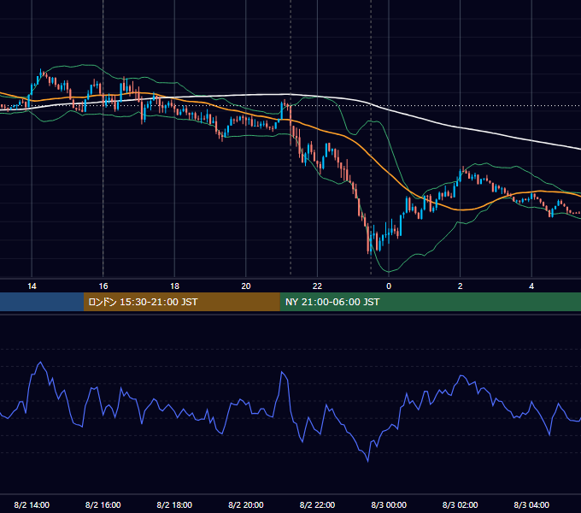Viewport: 581px width, 513px height.
Task: Click the 8/3 02:00 timestamp label
Action: tap(461, 504)
